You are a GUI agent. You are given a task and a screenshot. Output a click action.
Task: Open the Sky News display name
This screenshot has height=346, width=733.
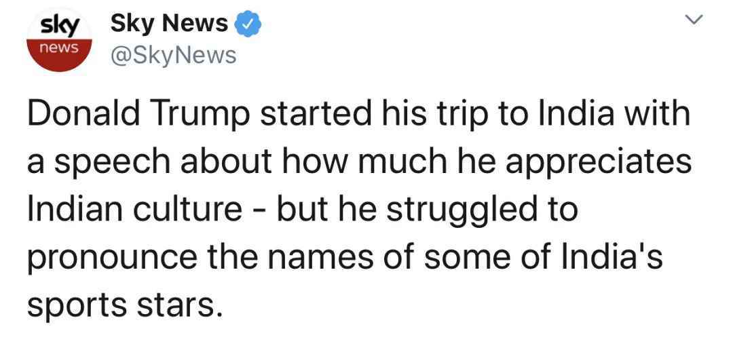point(169,23)
